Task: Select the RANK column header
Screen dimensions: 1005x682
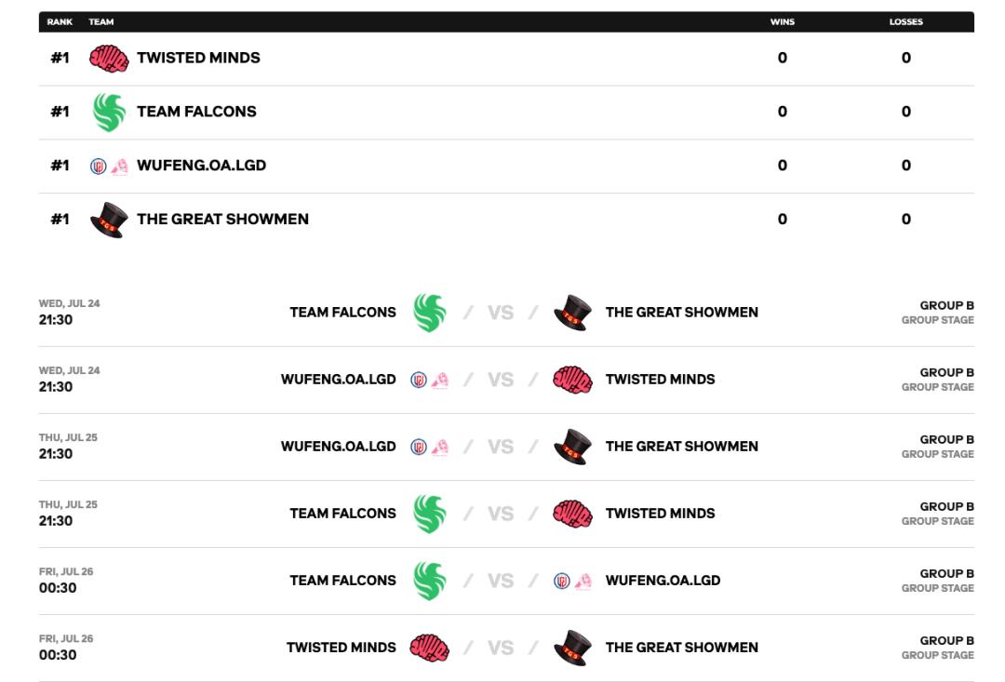Action: tap(60, 21)
